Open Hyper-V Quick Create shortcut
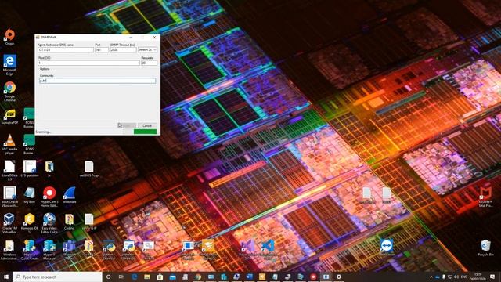The height and width of the screenshot is (282, 501). click(30, 250)
